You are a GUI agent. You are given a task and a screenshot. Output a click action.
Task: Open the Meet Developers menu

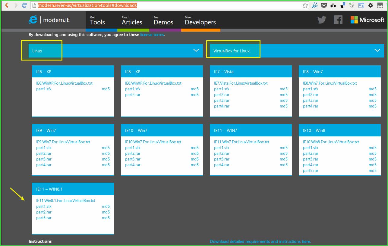pyautogui.click(x=200, y=20)
